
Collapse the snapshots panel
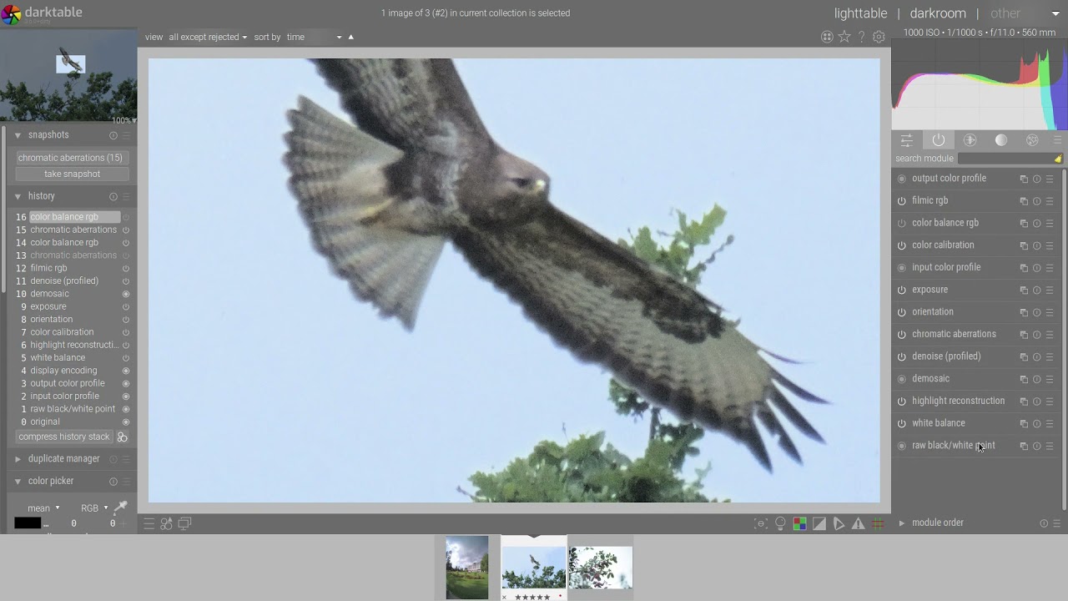(18, 135)
